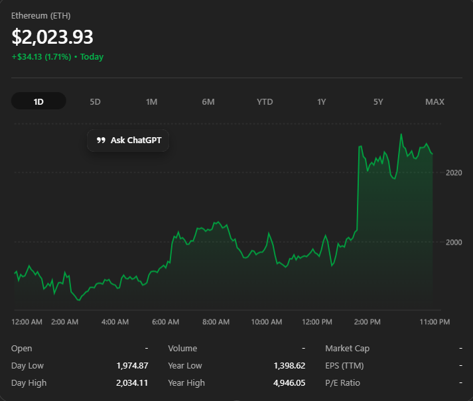Click the 8:00 AM axis label
Viewport: 473px width, 401px height.
[216, 322]
